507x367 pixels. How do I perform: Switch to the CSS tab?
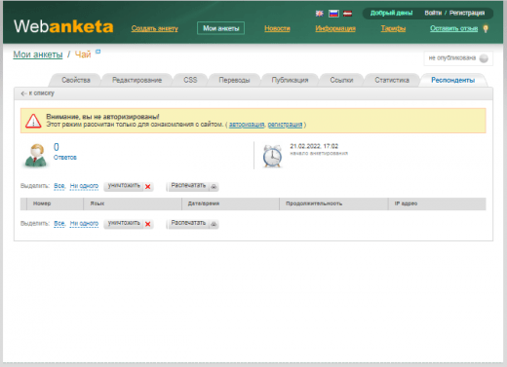(x=190, y=80)
